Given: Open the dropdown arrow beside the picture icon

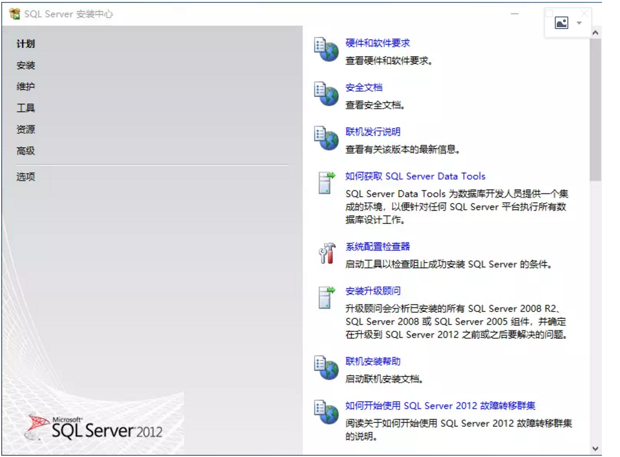Looking at the screenshot, I should [x=579, y=23].
